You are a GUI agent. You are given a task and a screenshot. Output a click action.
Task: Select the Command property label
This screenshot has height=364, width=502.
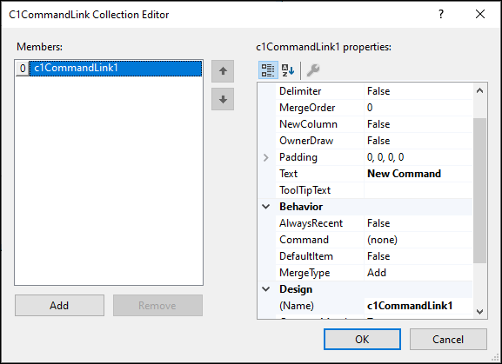click(304, 240)
